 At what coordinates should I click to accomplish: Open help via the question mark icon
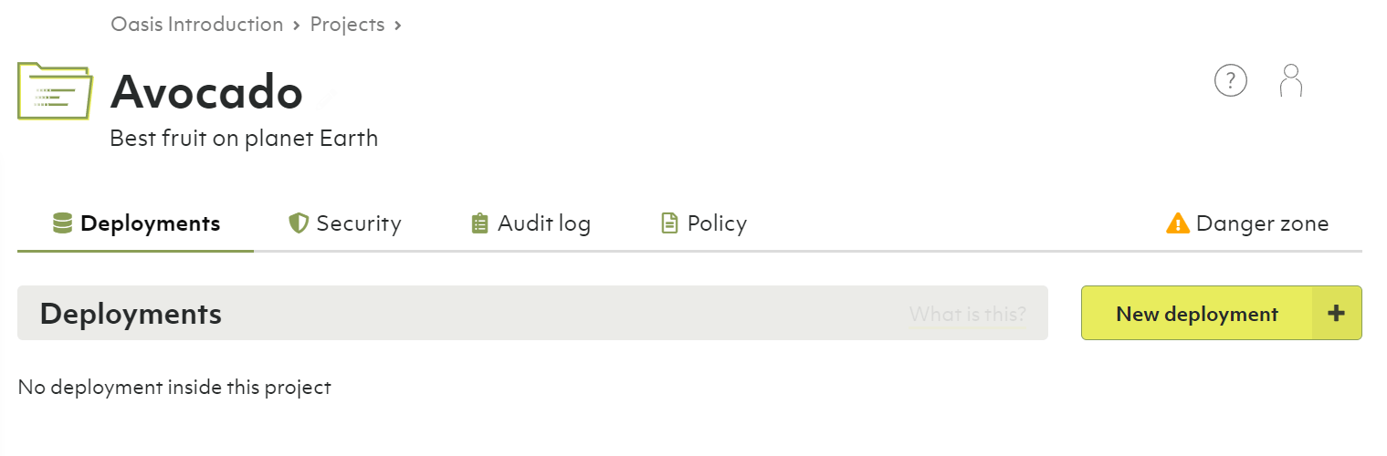[1230, 81]
